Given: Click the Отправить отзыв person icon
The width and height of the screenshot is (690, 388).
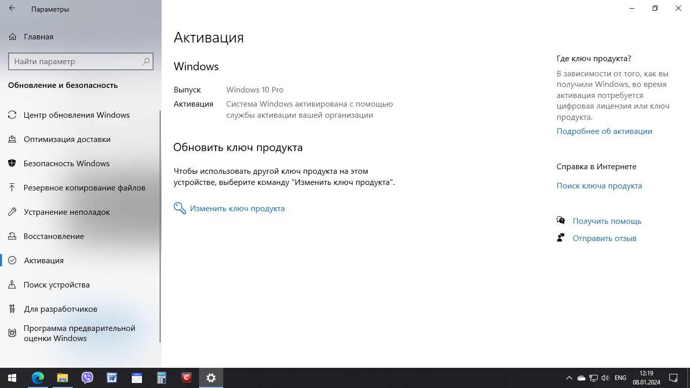Looking at the screenshot, I should click(x=560, y=238).
